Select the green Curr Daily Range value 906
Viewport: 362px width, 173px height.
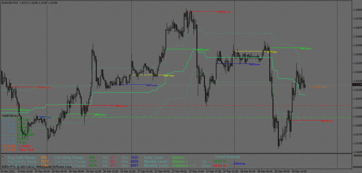92,157
